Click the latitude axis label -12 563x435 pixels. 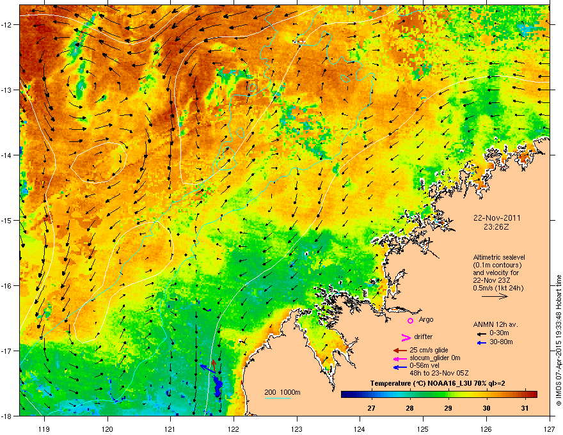coord(7,25)
